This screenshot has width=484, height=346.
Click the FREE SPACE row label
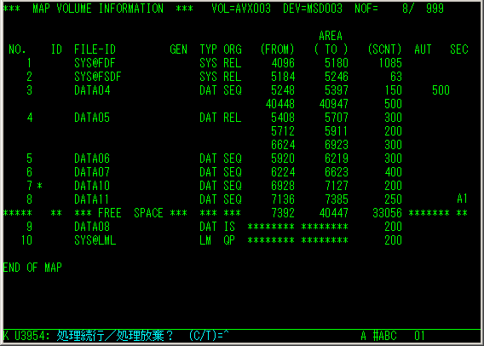131,213
